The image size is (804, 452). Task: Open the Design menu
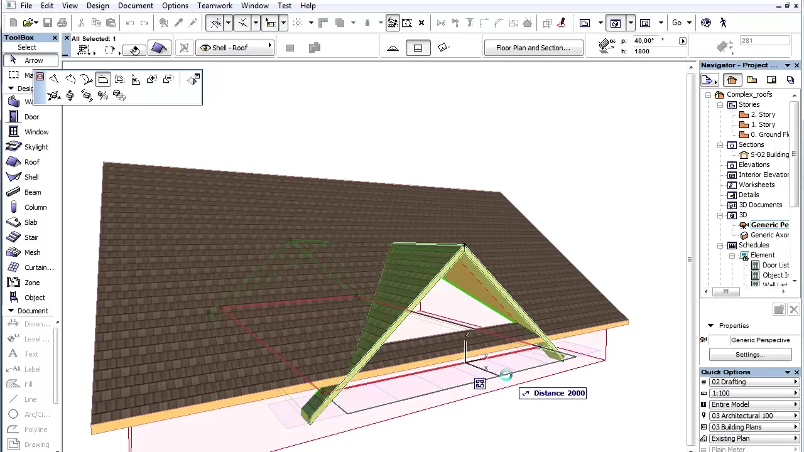point(98,6)
